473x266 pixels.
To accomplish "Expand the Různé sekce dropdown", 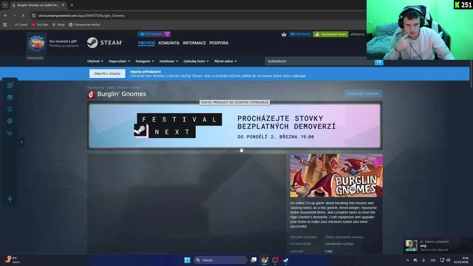I will pyautogui.click(x=225, y=61).
